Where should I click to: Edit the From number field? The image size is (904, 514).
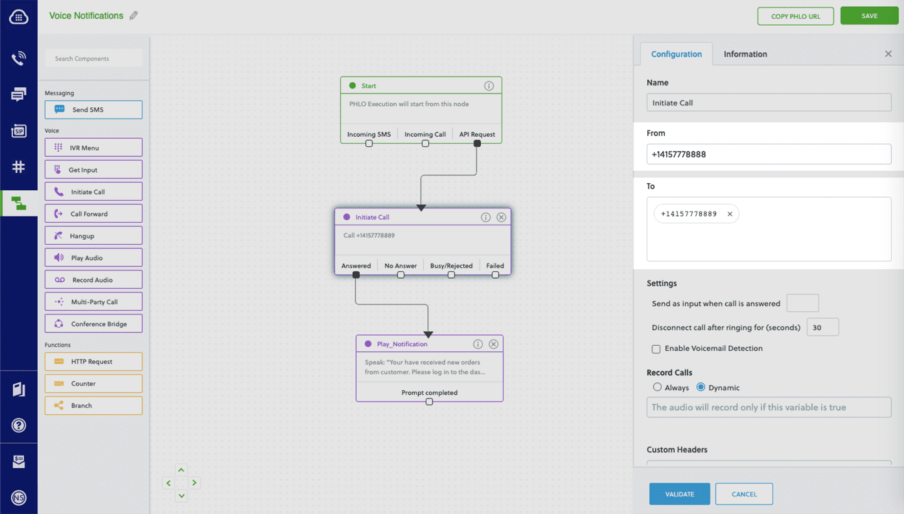pyautogui.click(x=769, y=154)
